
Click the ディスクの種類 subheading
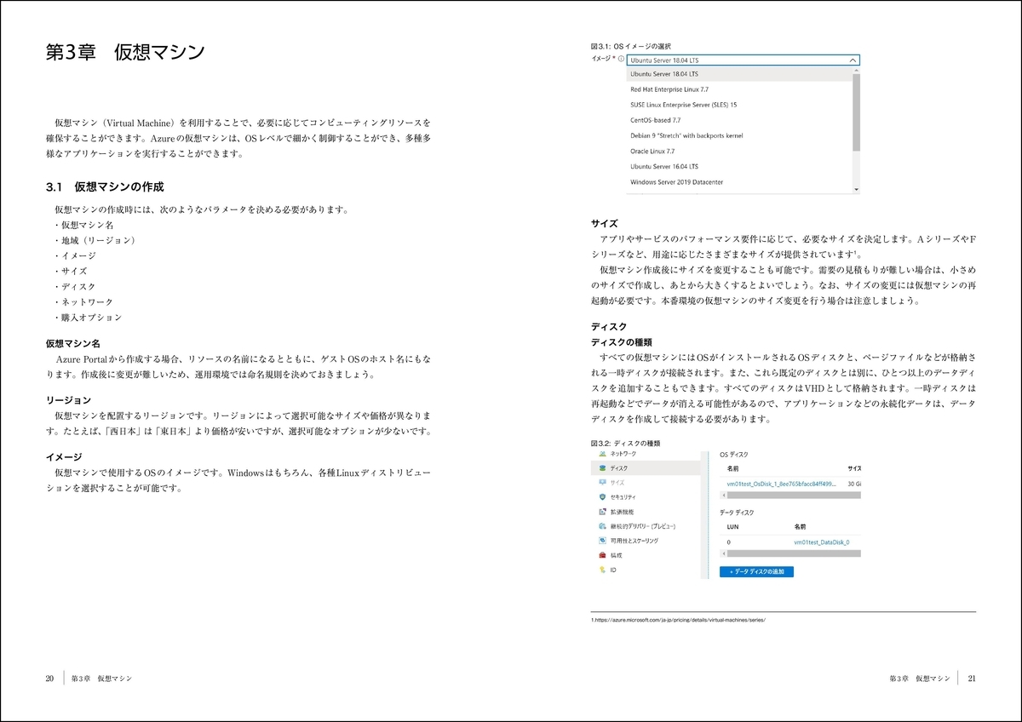[622, 342]
